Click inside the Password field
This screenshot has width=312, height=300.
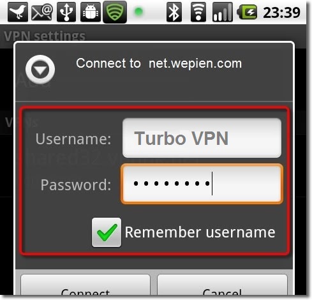click(202, 184)
